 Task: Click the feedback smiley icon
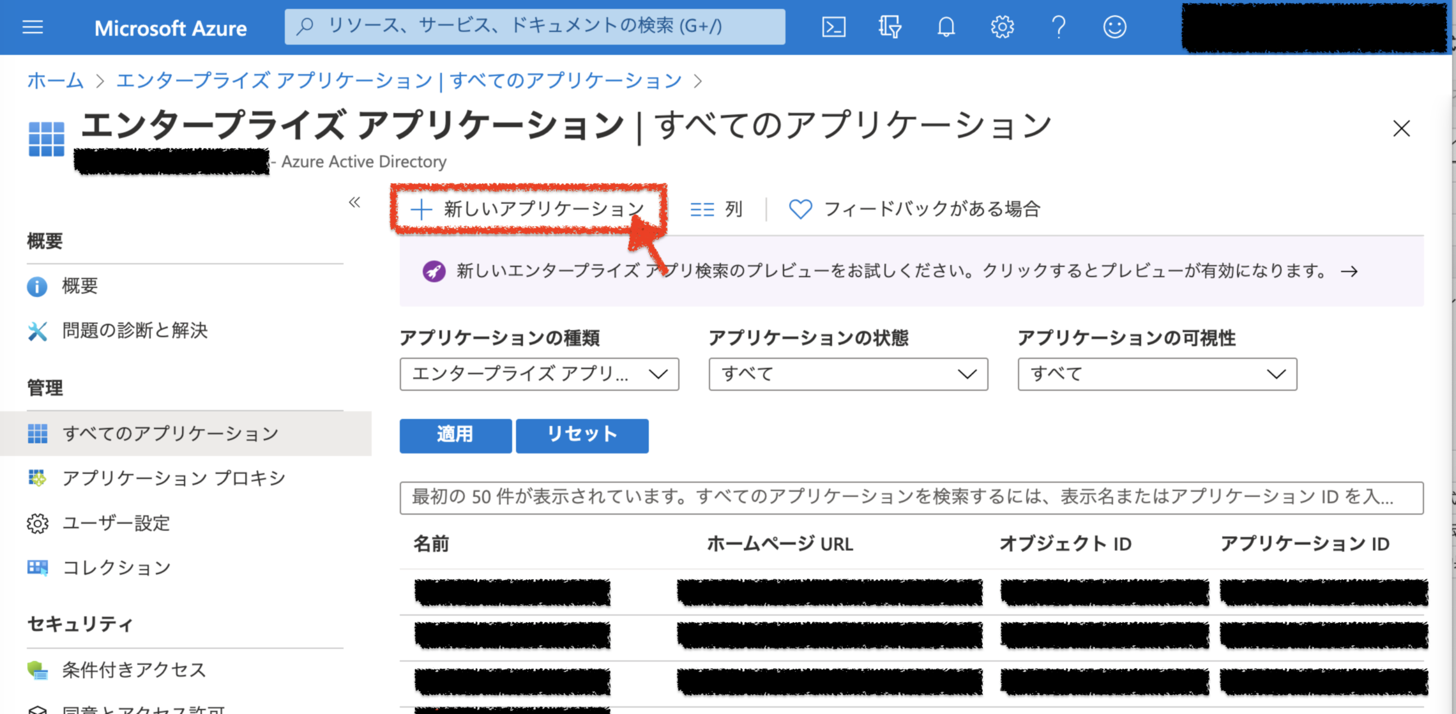[1114, 27]
